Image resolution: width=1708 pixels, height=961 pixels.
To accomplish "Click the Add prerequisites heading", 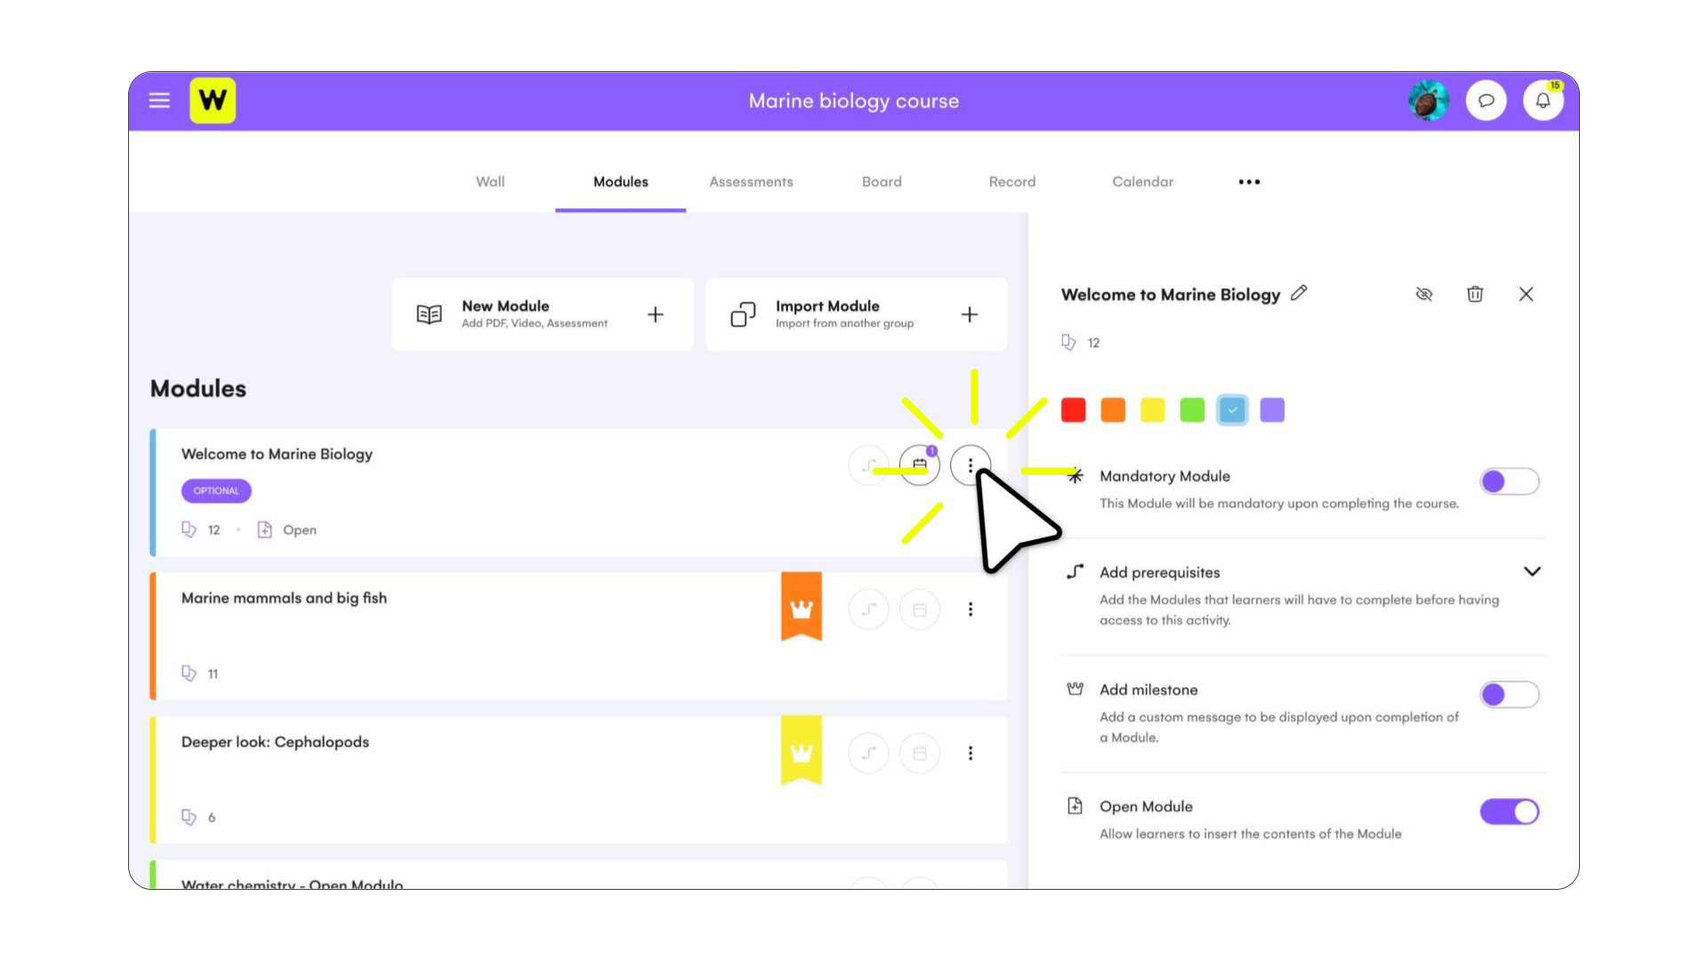I will pyautogui.click(x=1159, y=572).
